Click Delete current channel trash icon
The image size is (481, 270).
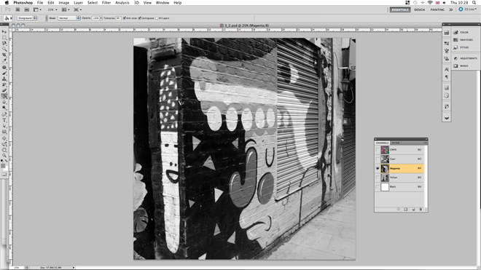[x=421, y=210]
